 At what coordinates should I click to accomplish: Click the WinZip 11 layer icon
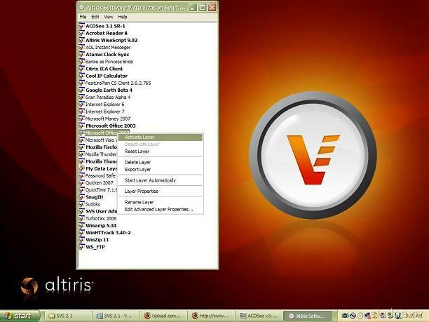coord(81,240)
